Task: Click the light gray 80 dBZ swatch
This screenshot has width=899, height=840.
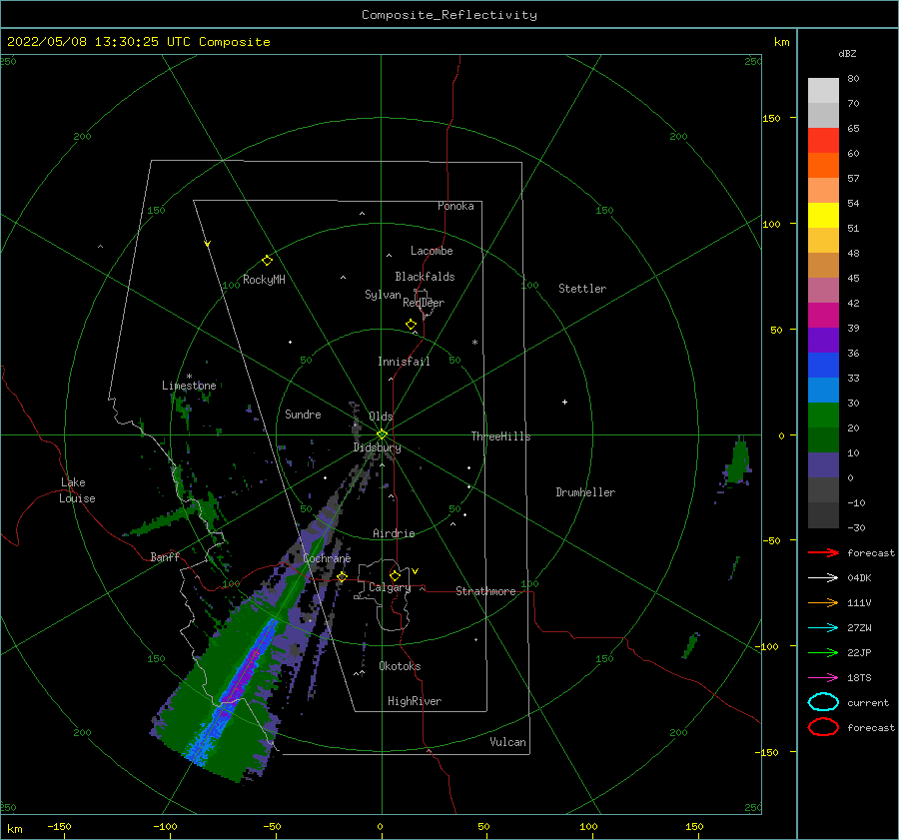Action: pyautogui.click(x=823, y=91)
